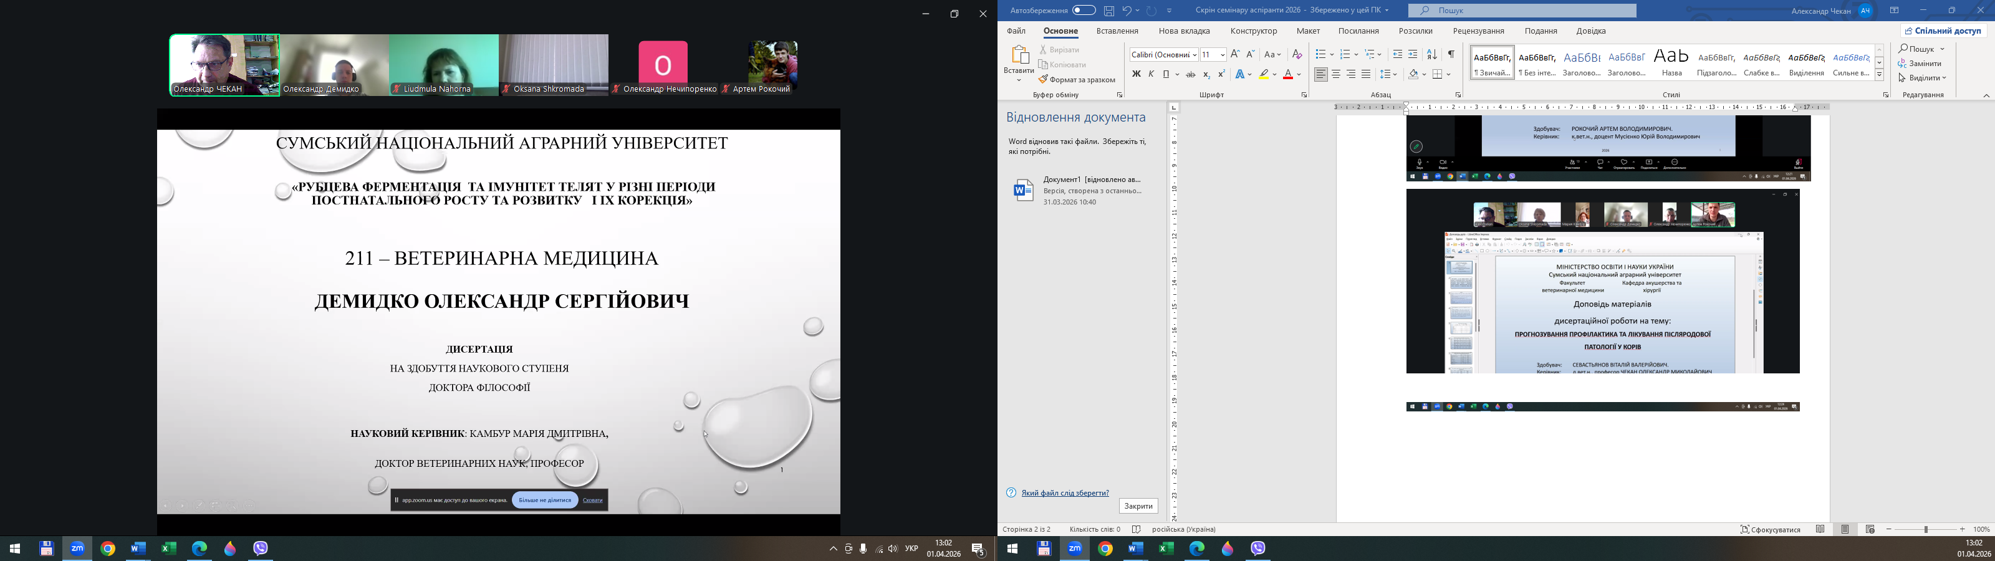Screen dimensions: 1995x561
Task: Switch to the Рецензування tab
Action: [x=1478, y=31]
